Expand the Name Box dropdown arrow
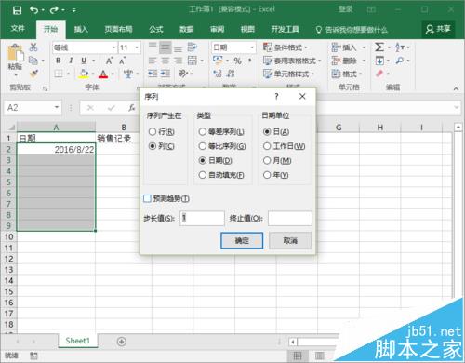This screenshot has height=363, width=465. pos(57,107)
